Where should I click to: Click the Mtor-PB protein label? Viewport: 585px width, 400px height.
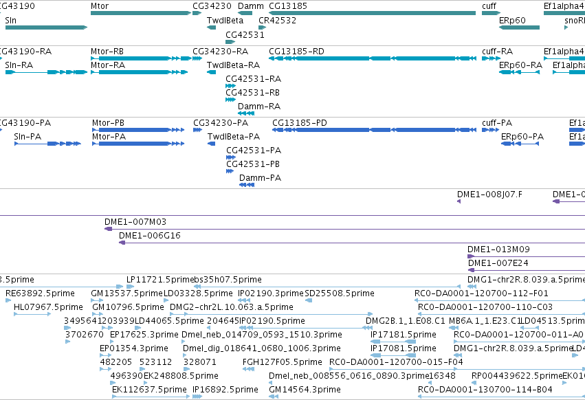pos(108,123)
